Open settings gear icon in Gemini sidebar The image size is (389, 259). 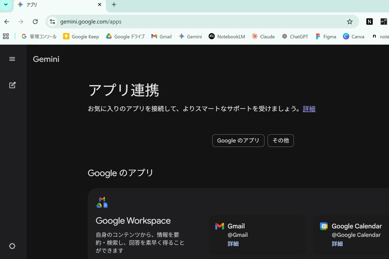(x=12, y=246)
